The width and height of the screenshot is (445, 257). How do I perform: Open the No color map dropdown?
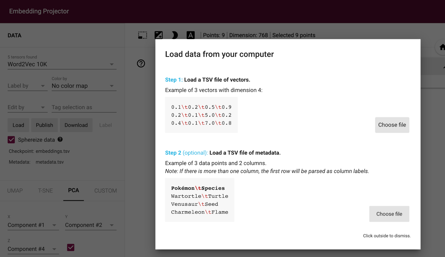84,86
